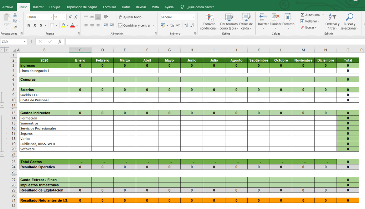Click Ajustar texto button

(x=130, y=17)
